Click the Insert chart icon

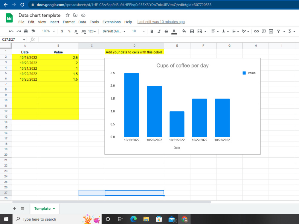pos(271,31)
